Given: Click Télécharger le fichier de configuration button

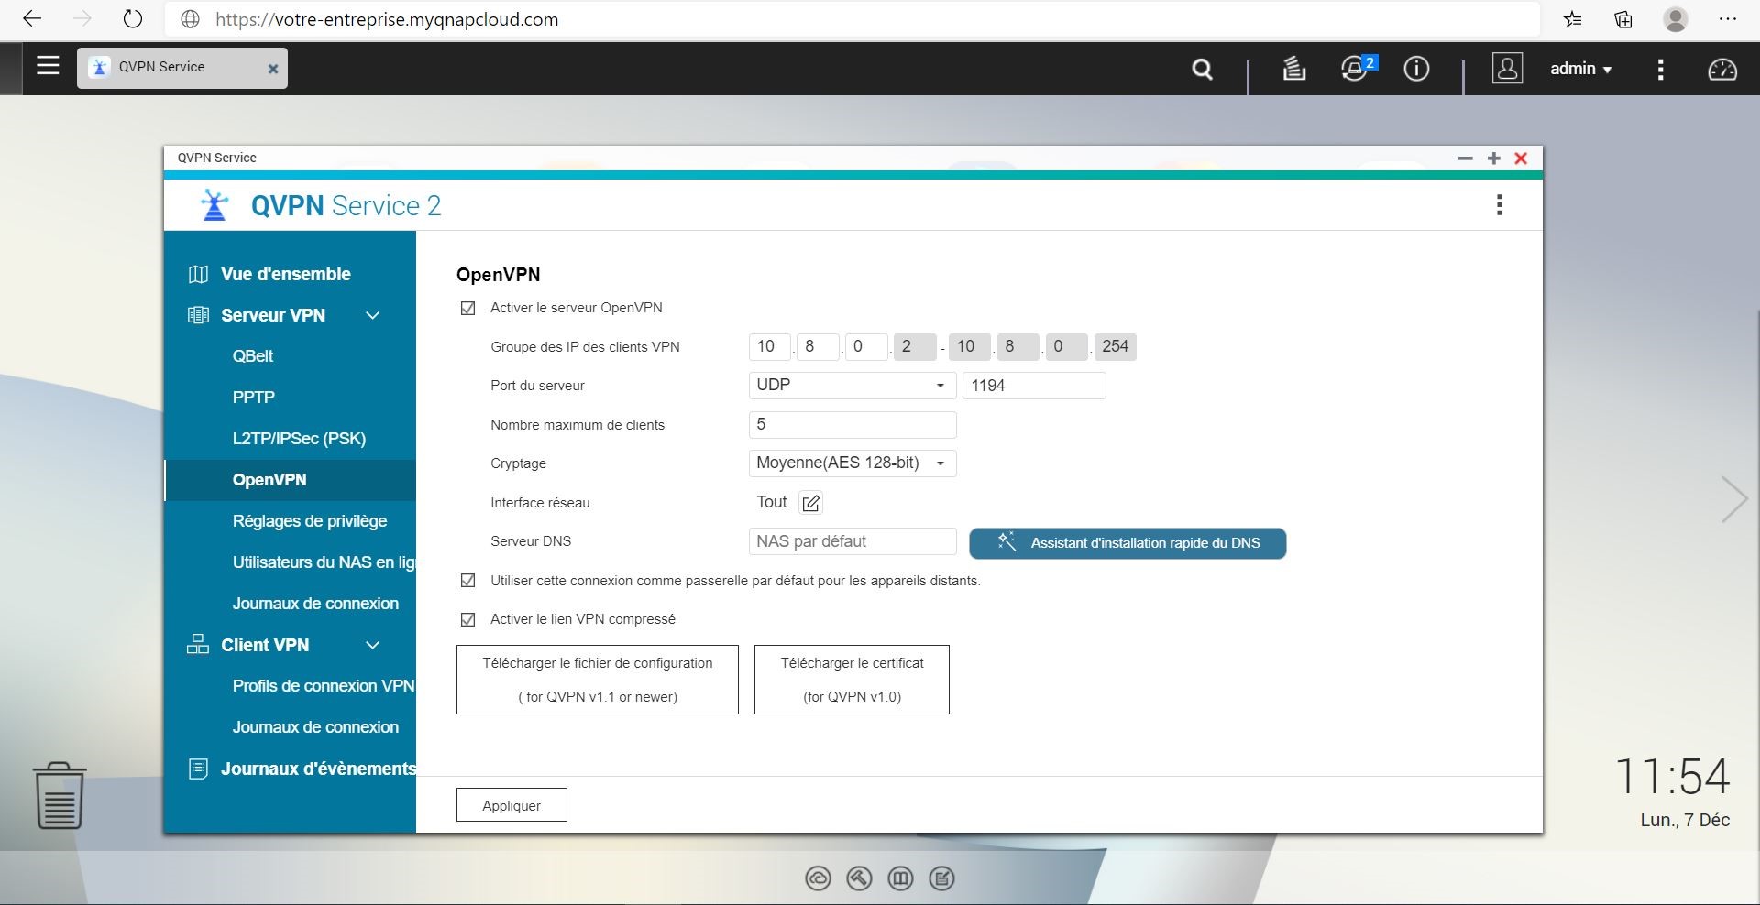Looking at the screenshot, I should pyautogui.click(x=598, y=680).
